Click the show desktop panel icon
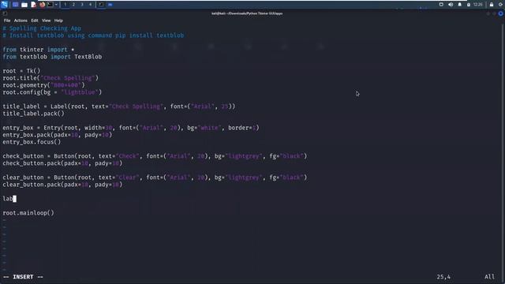The height and width of the screenshot is (284, 505). 15,5
